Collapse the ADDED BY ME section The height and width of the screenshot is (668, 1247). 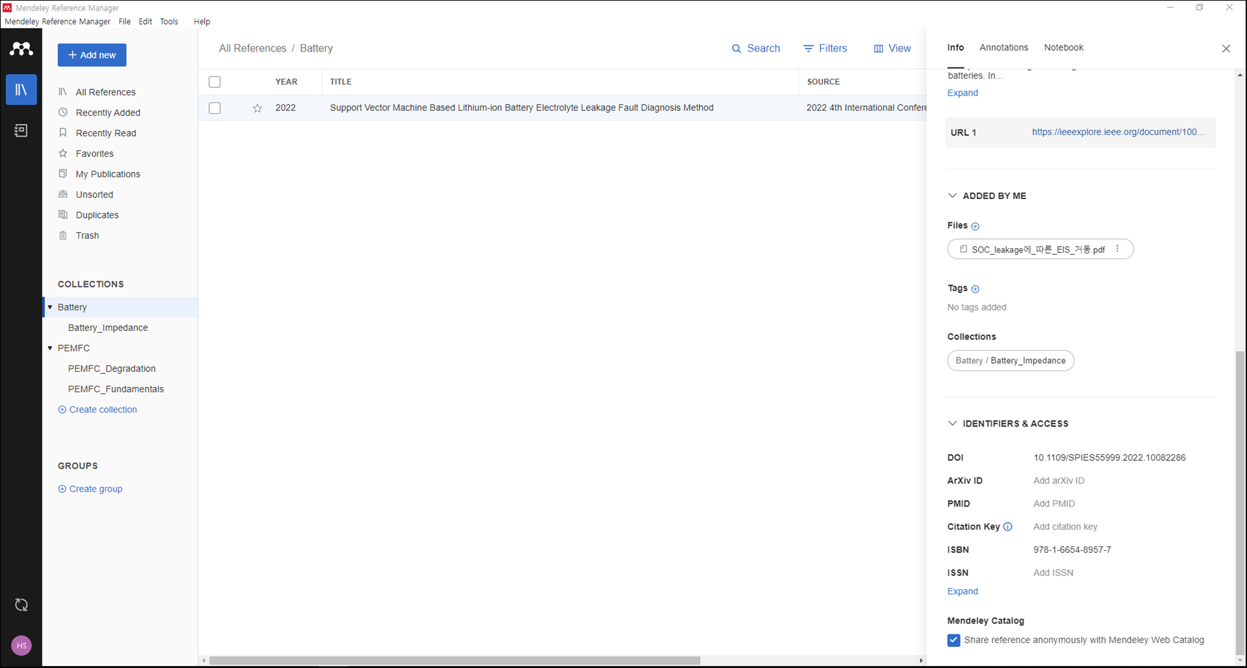pyautogui.click(x=952, y=196)
